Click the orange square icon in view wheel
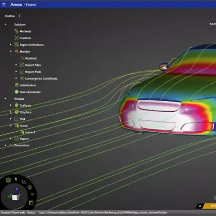Screen dimensions: 216x216 31,203
